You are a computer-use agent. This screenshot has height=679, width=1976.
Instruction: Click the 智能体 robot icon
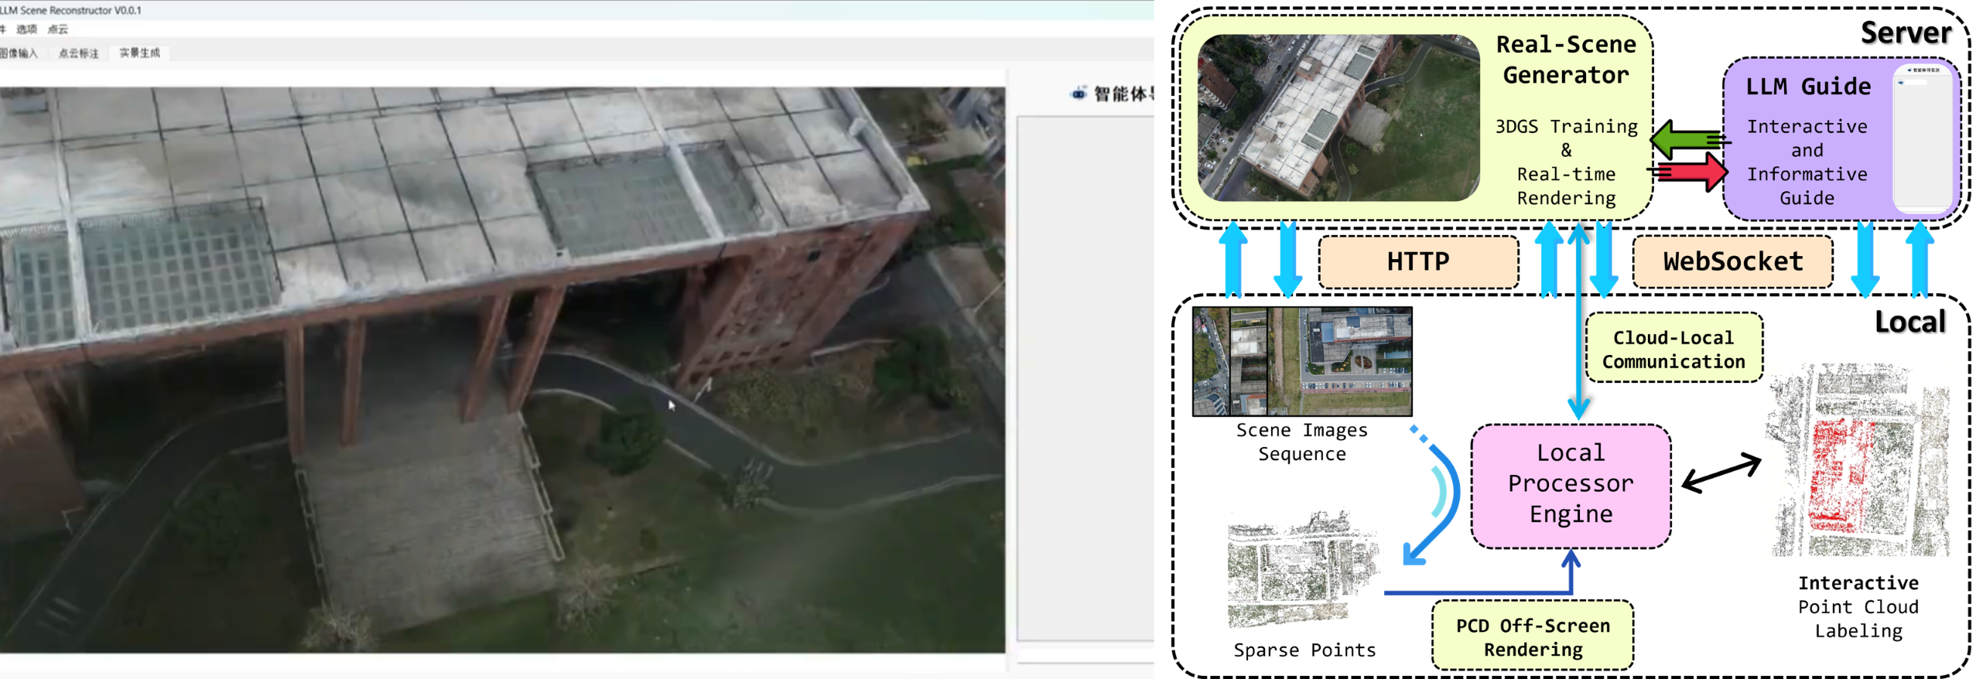[x=1078, y=94]
